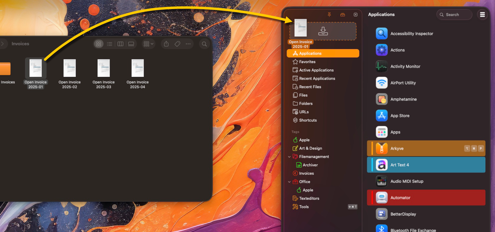The width and height of the screenshot is (495, 232).
Task: Select Recent Files in the sidebar
Action: tap(310, 87)
